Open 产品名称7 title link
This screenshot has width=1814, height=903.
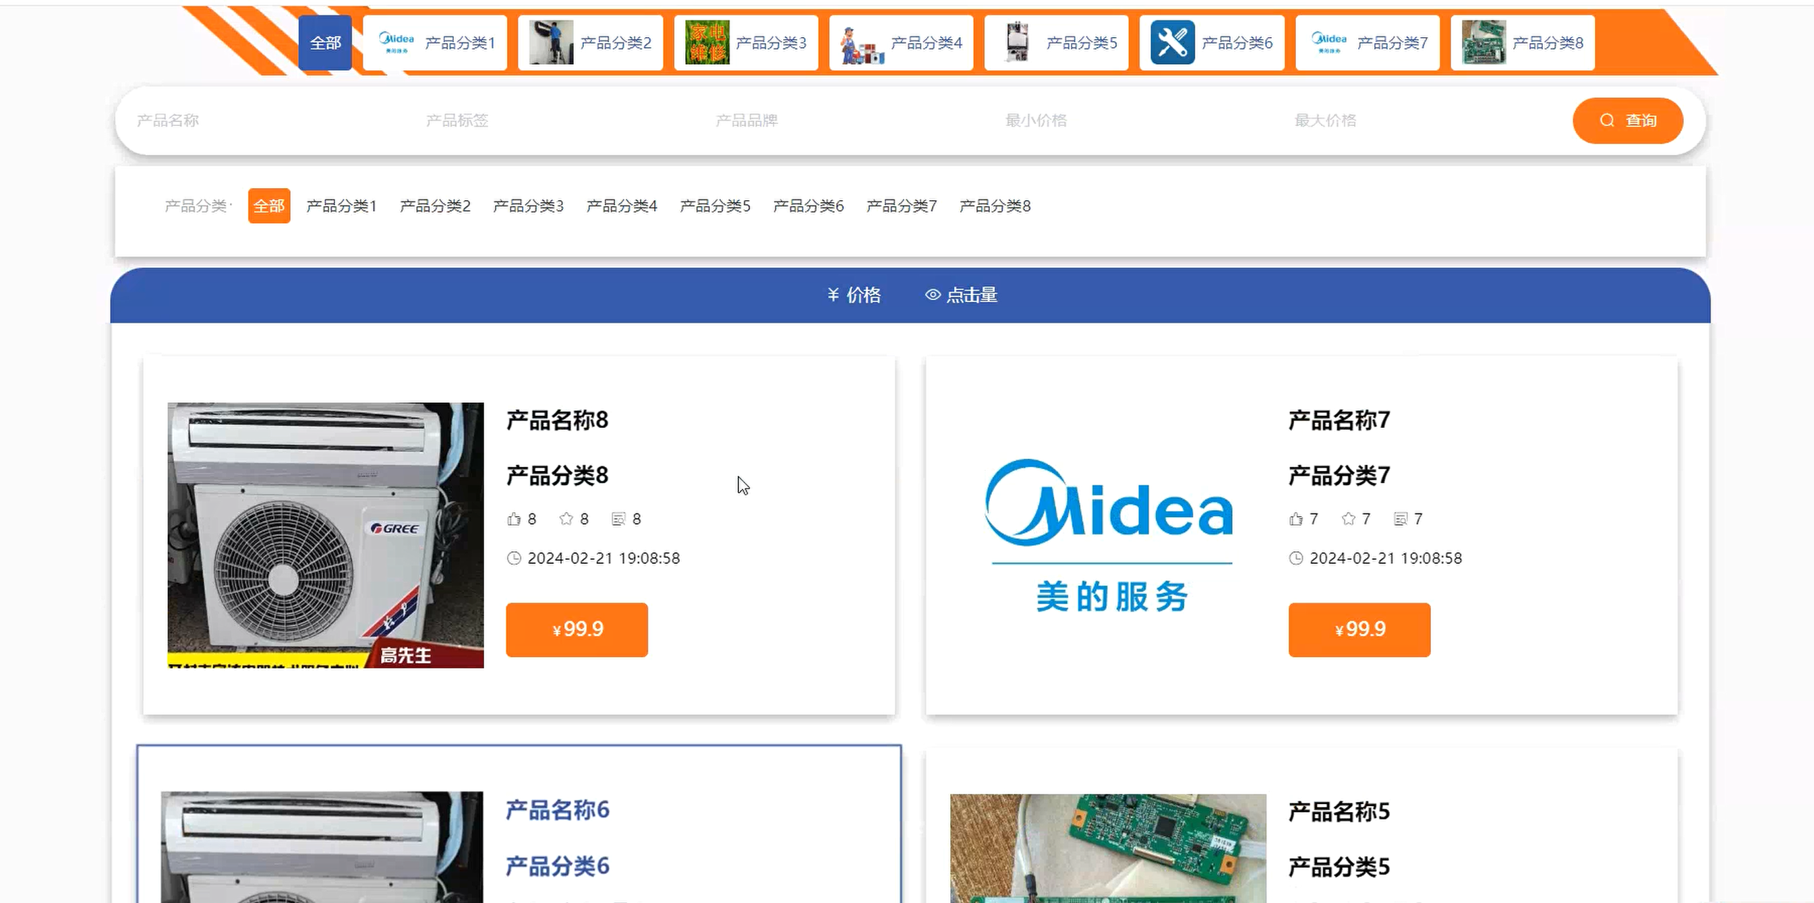[x=1339, y=421]
